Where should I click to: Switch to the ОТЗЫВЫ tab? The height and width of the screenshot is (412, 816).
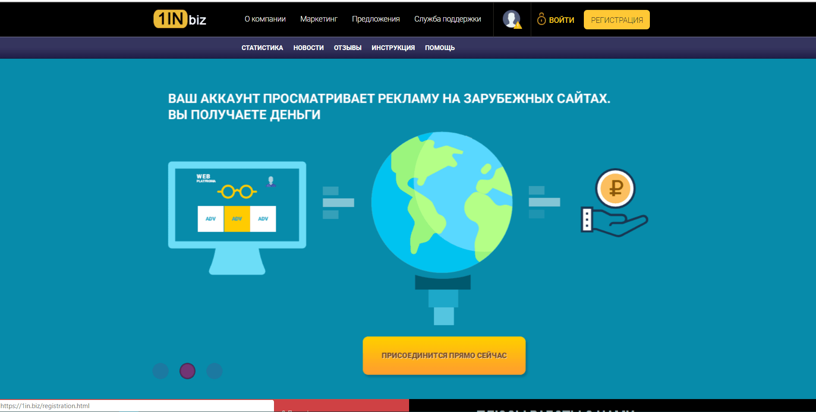348,47
